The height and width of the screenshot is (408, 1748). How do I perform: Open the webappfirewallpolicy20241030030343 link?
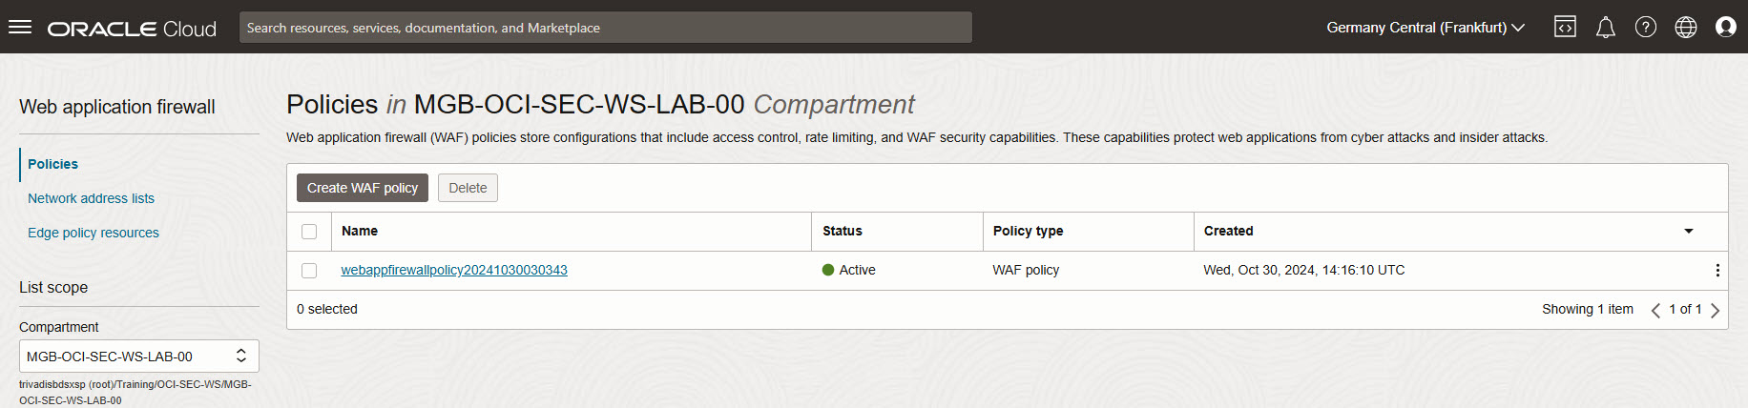454,271
